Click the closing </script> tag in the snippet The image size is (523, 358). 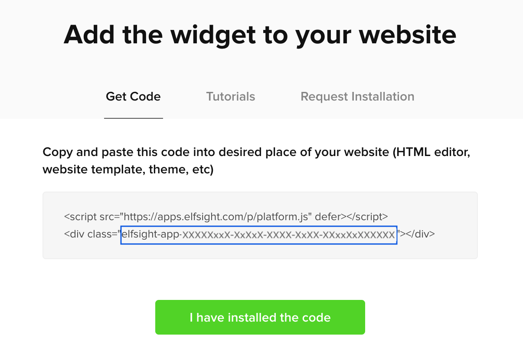365,216
